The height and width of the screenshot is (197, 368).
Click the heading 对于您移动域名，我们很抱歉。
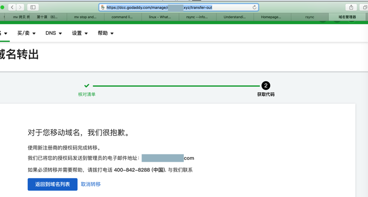[79, 133]
